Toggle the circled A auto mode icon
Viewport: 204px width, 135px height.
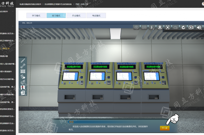pyautogui.click(x=136, y=27)
